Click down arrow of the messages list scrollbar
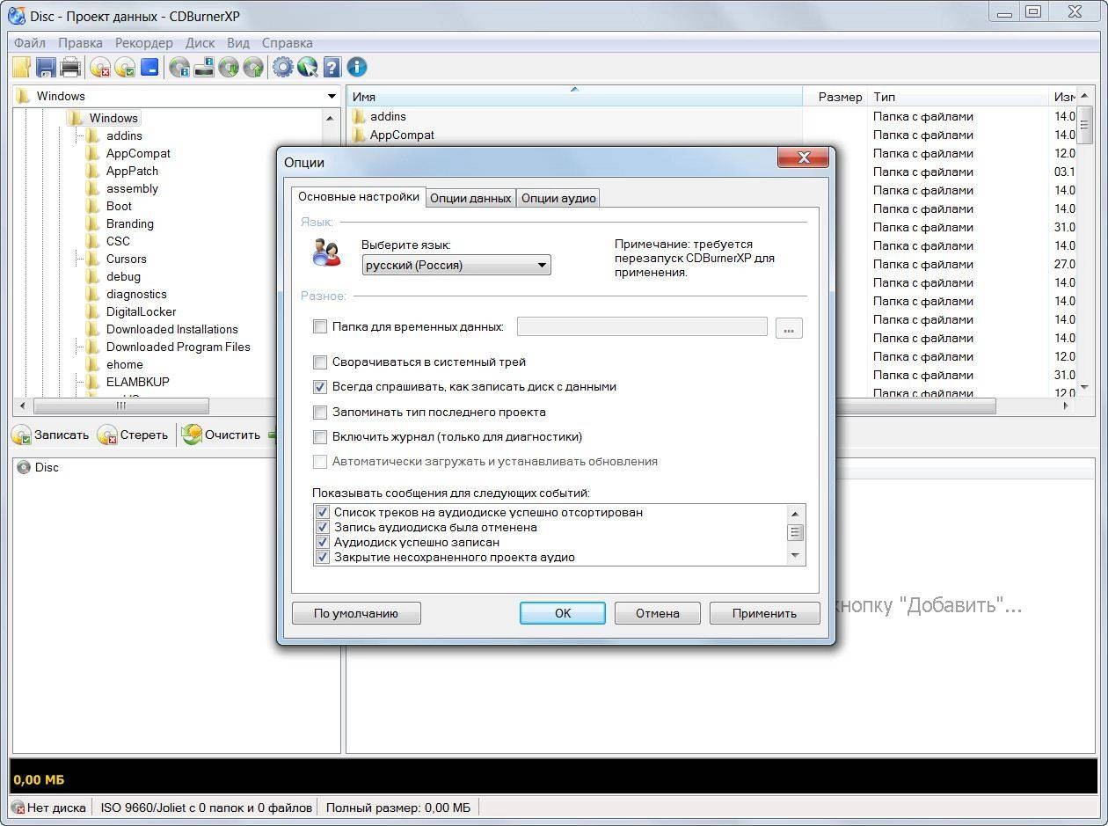The width and height of the screenshot is (1108, 826). click(796, 556)
